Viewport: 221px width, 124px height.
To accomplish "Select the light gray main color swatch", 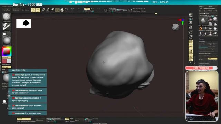I will click(9, 61).
